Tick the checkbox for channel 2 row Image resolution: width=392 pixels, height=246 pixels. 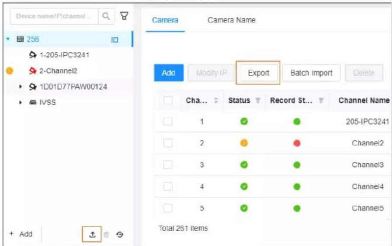[168, 143]
